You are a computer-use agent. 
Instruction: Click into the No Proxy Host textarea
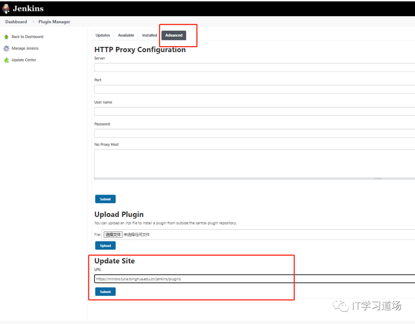255,164
